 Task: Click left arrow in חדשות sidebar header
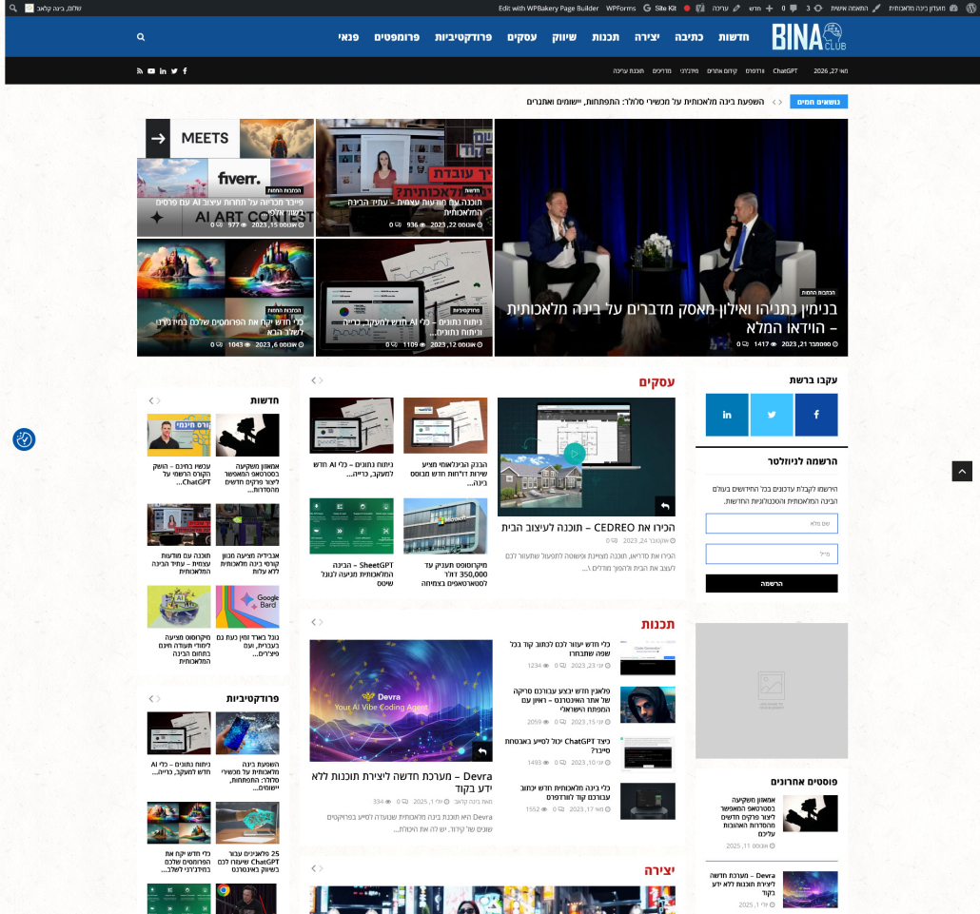pyautogui.click(x=151, y=400)
